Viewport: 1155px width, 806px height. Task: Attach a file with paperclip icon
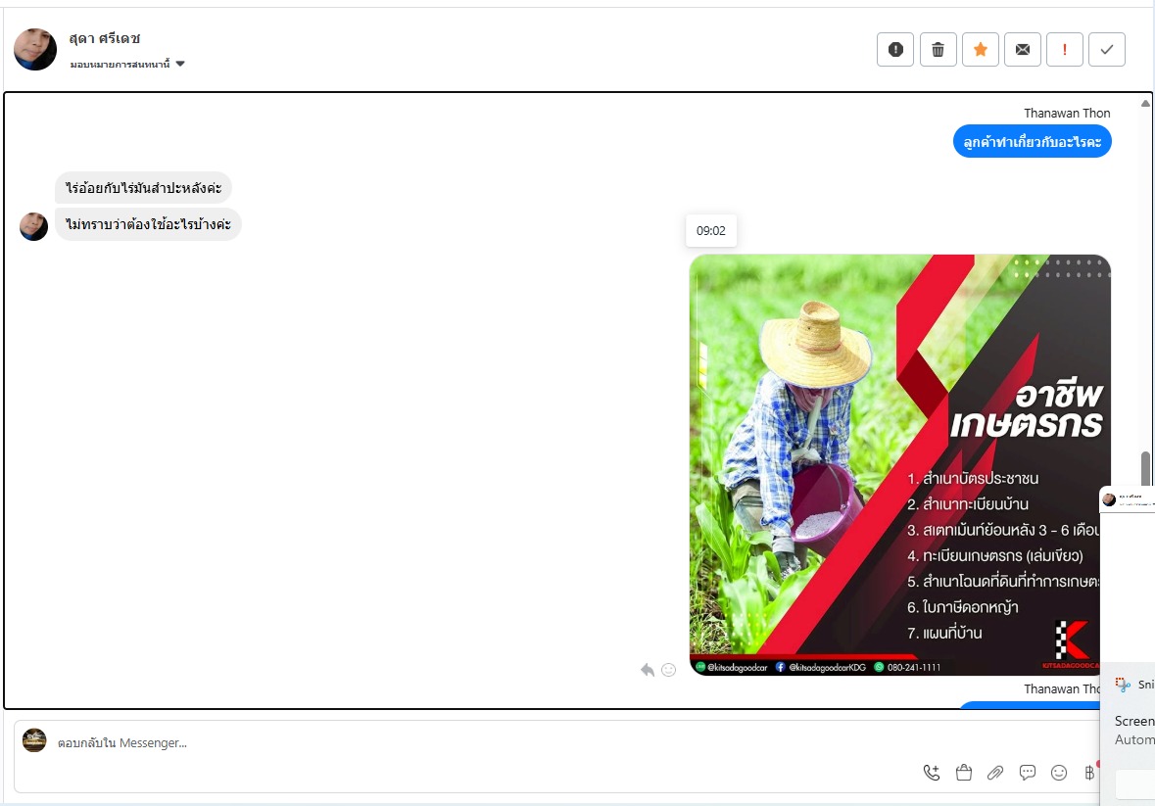pos(995,772)
